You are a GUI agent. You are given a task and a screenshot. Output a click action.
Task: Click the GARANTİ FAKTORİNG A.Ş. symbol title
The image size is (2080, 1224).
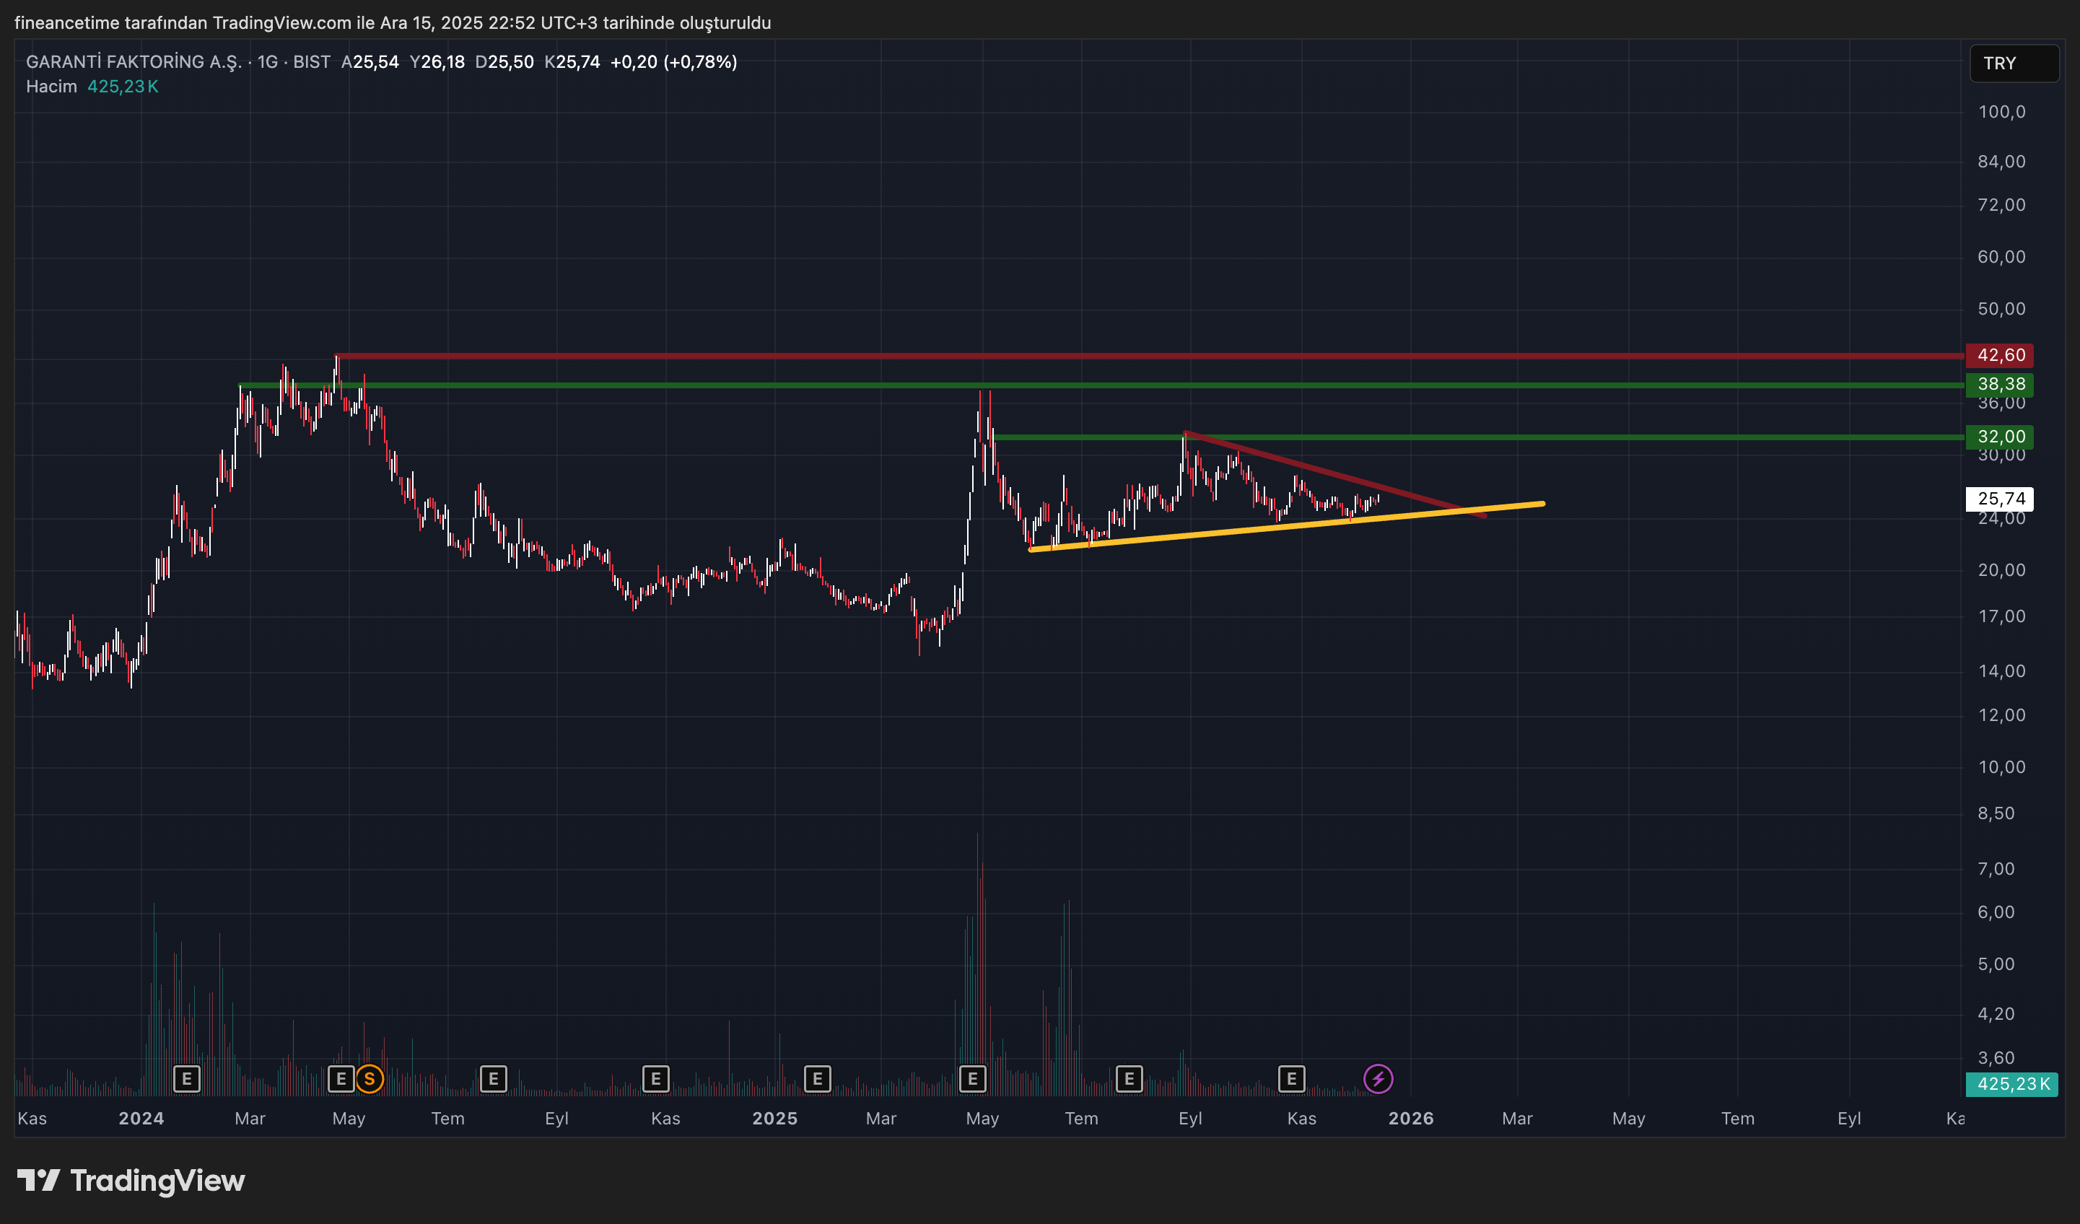(134, 62)
